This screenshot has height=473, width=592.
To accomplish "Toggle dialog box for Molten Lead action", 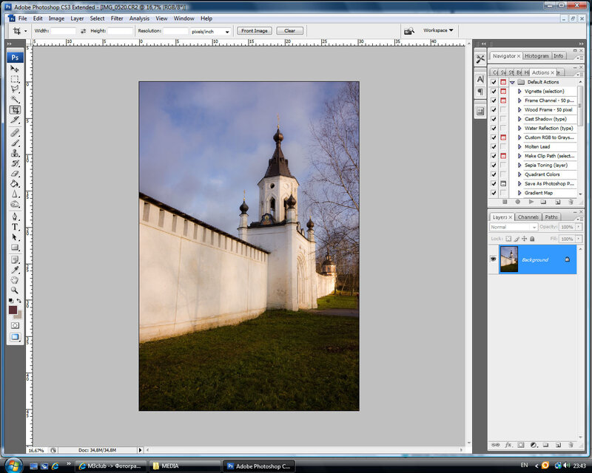I will click(x=503, y=146).
